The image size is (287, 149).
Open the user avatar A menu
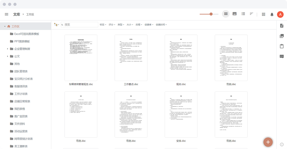280,14
